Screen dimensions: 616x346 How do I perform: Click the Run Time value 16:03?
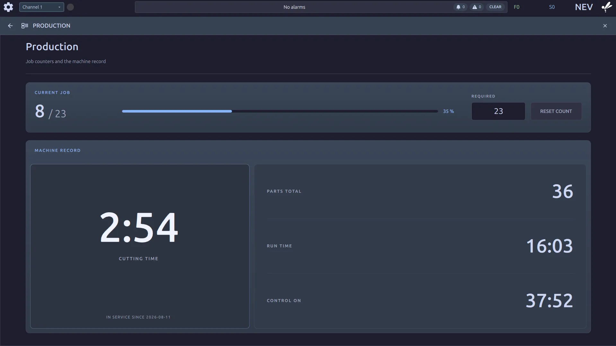[x=549, y=246]
